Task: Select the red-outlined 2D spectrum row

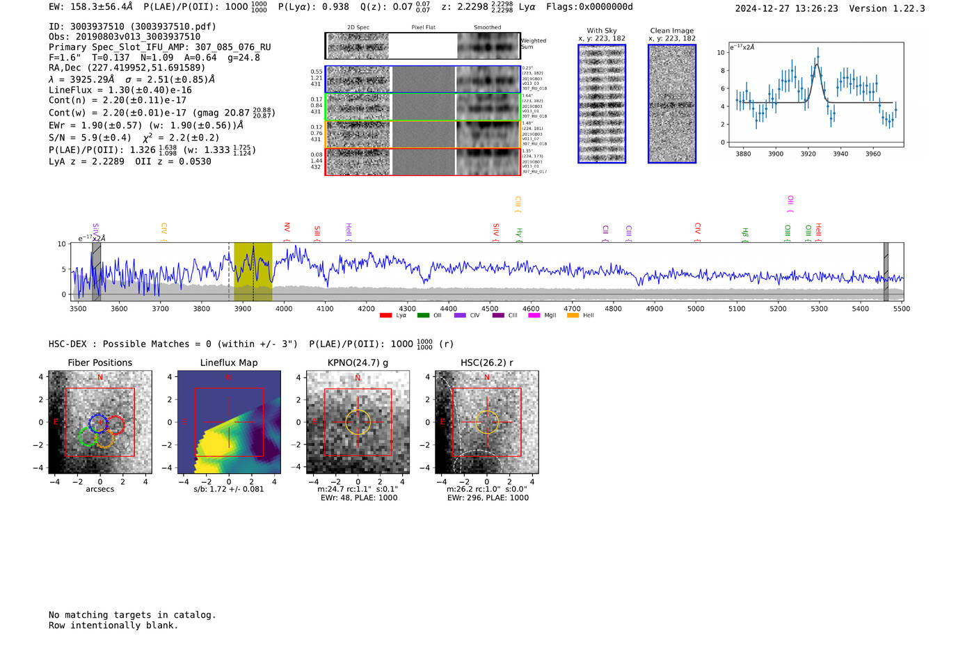Action: (x=423, y=161)
